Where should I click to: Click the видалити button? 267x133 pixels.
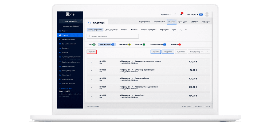point(92,52)
